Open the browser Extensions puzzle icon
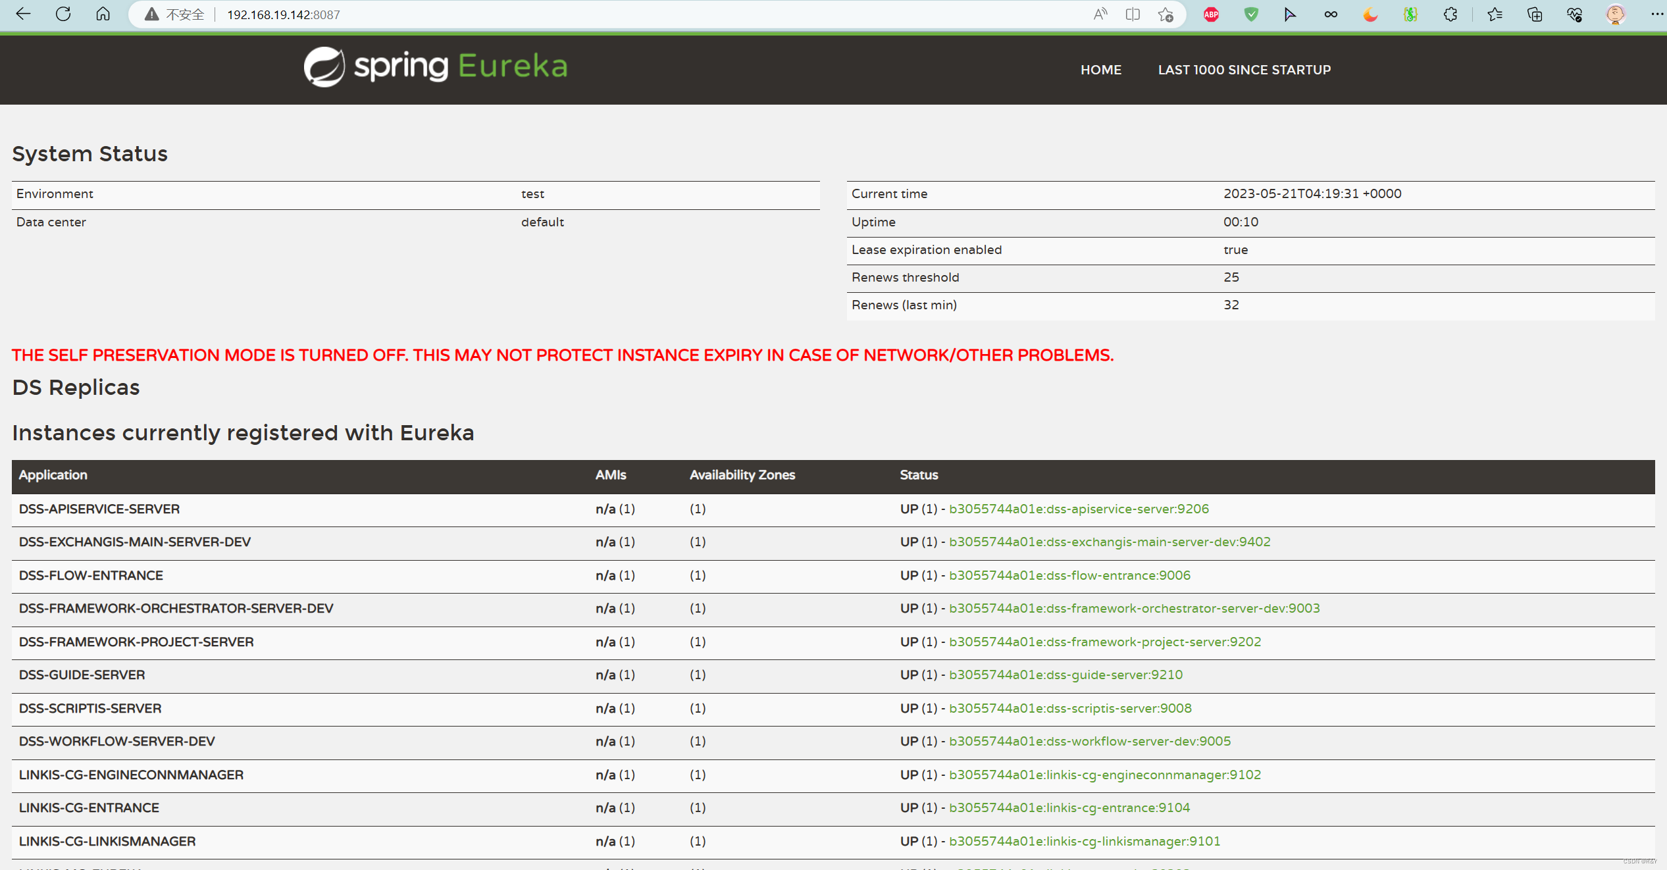 click(x=1450, y=14)
